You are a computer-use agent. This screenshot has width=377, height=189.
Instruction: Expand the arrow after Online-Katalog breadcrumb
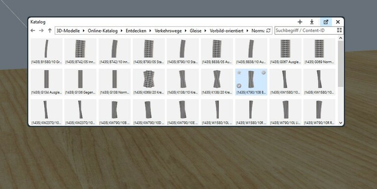tap(122, 31)
